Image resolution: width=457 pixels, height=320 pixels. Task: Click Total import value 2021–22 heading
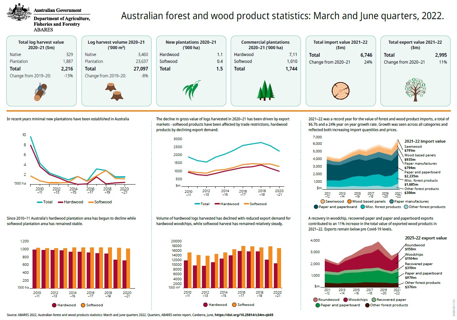point(340,45)
